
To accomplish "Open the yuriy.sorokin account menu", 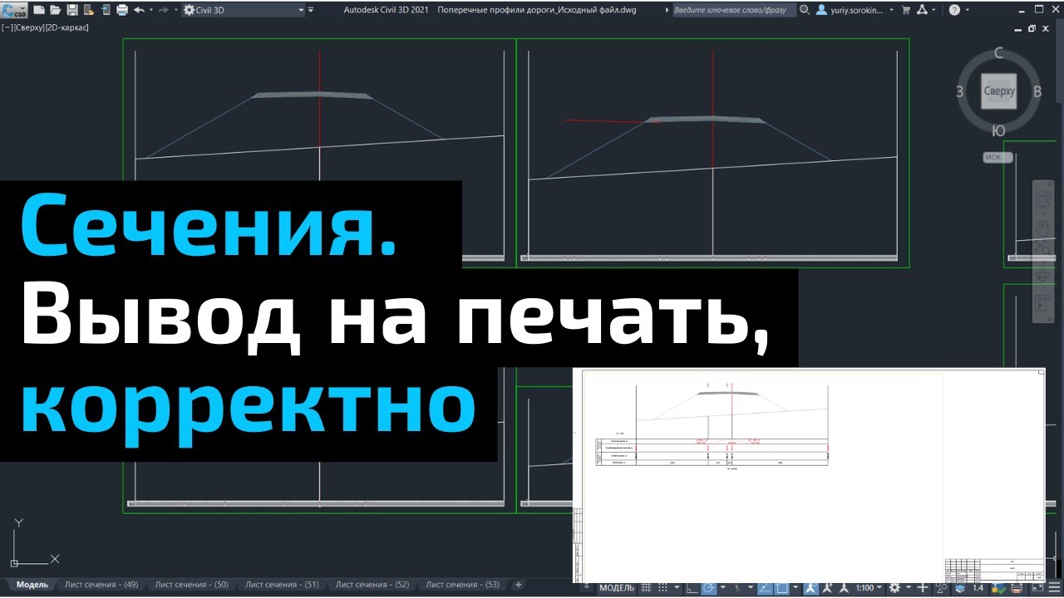I will coord(855,10).
